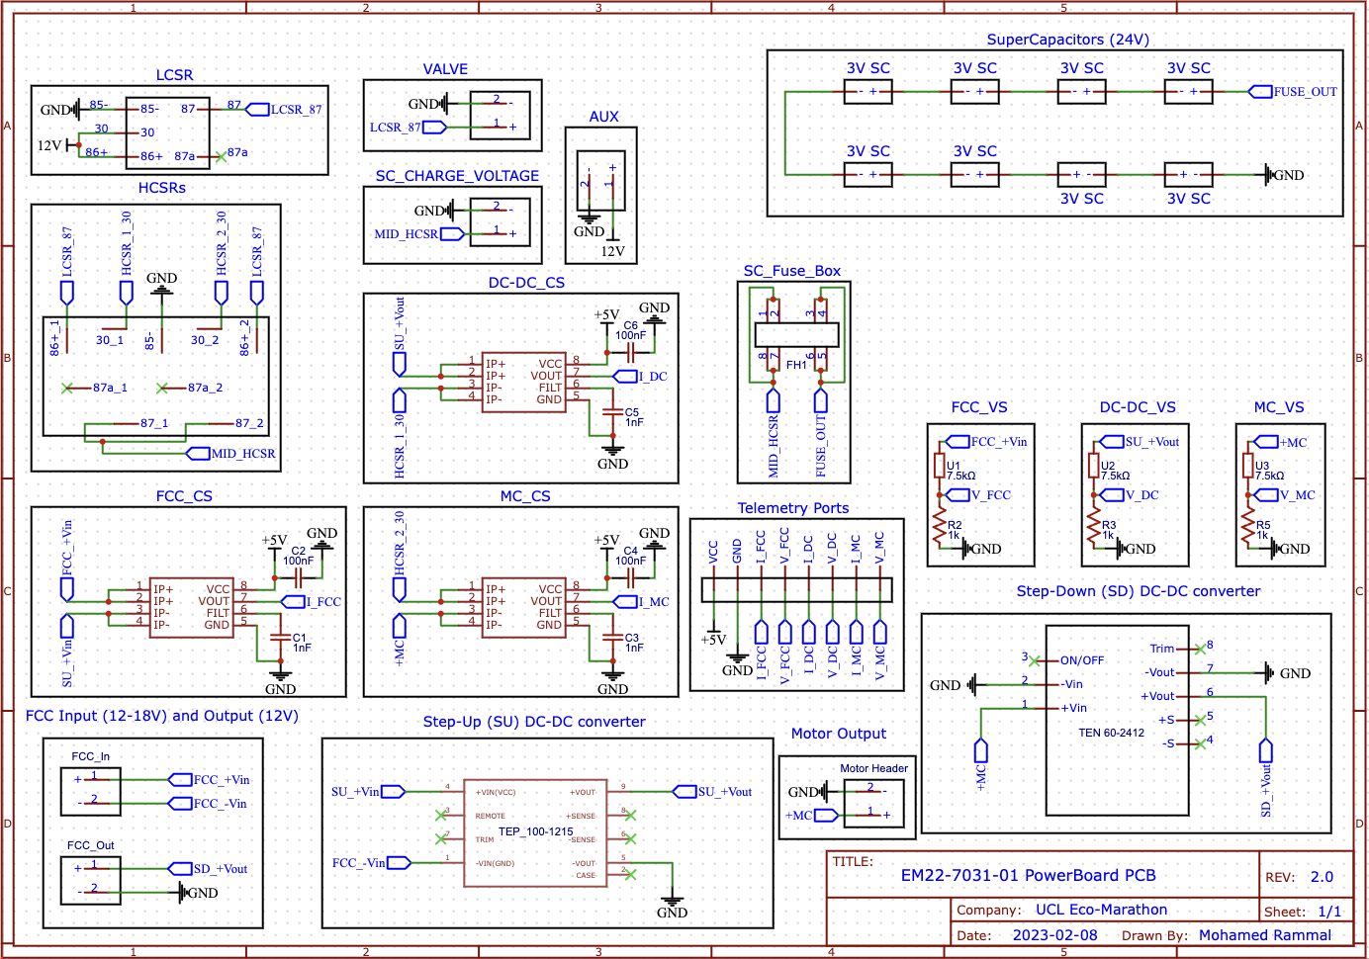Click the sheet number 1/1

coord(1329,912)
